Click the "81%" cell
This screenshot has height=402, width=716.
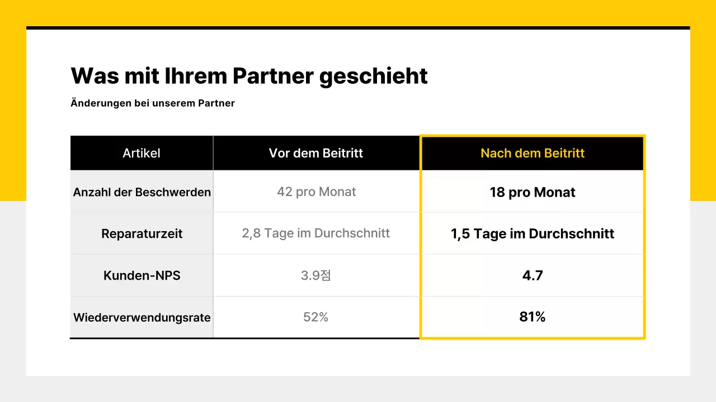click(533, 317)
